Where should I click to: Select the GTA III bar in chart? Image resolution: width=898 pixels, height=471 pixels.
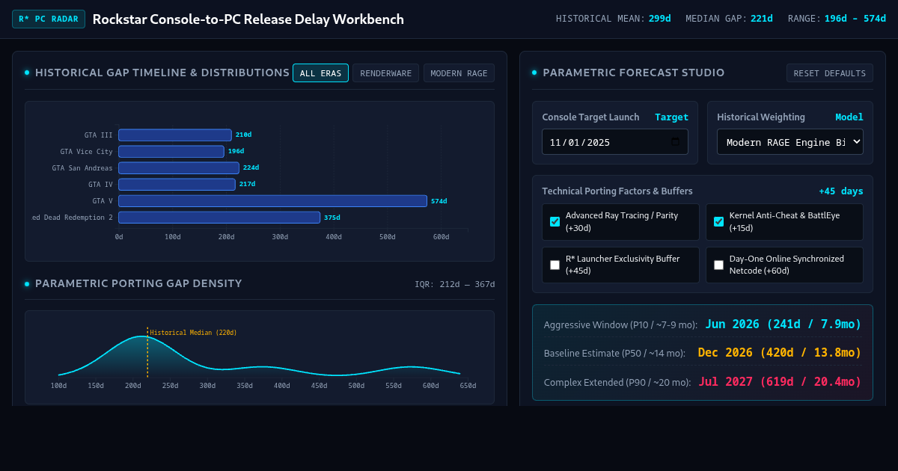click(175, 135)
